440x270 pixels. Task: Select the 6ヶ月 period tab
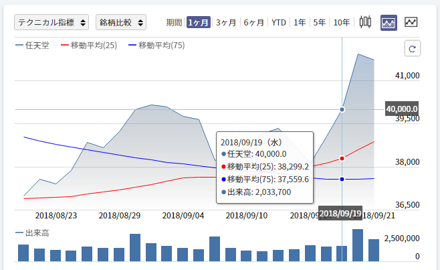tap(253, 22)
